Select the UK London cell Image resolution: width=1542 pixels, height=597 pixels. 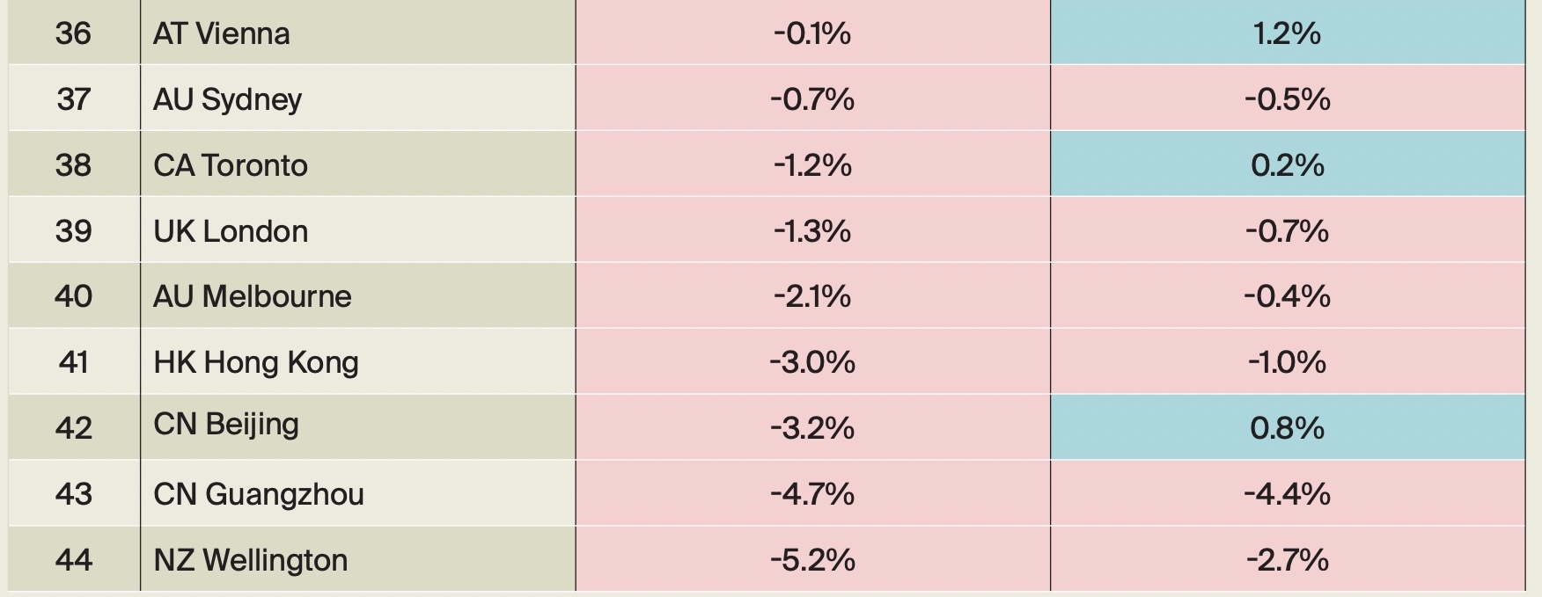[x=231, y=231]
